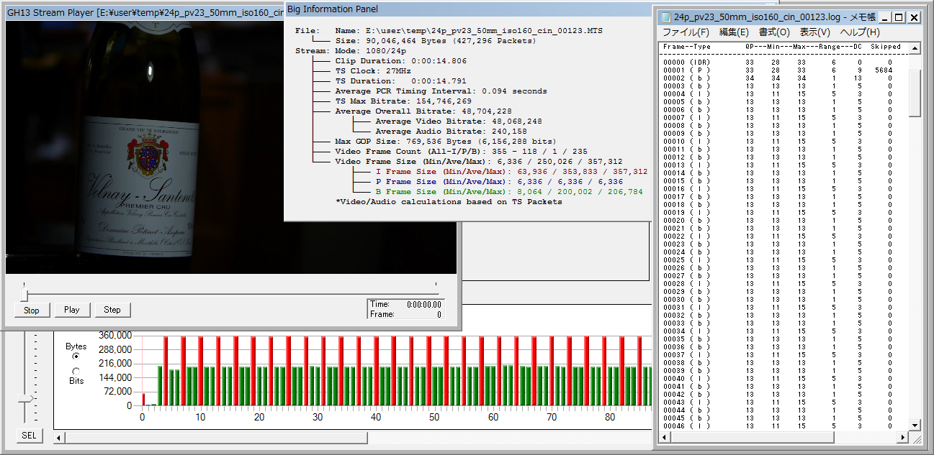Select the Bits radio button

pos(76,371)
